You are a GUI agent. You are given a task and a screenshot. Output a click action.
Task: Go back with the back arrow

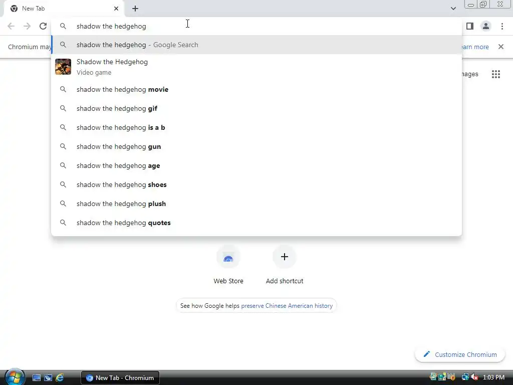point(11,26)
